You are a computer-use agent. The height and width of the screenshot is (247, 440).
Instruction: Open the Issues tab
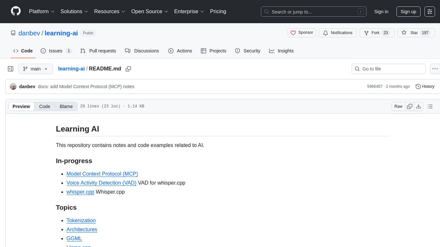coord(56,51)
